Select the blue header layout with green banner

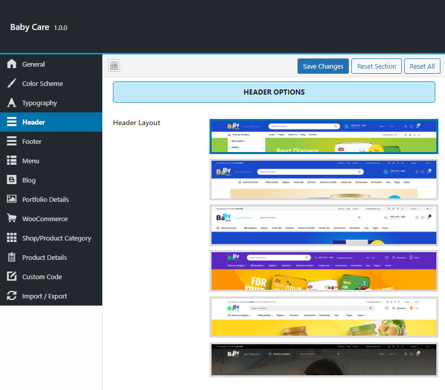tap(324, 137)
